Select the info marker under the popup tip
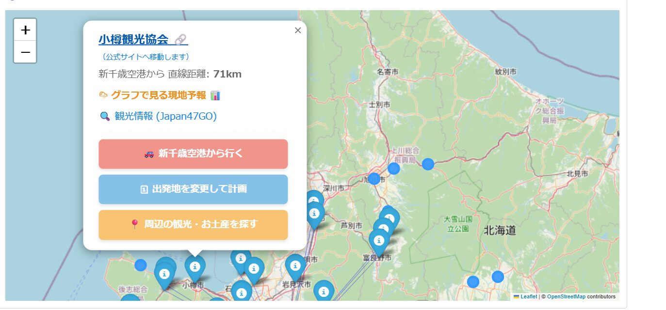This screenshot has height=310, width=666. [195, 266]
